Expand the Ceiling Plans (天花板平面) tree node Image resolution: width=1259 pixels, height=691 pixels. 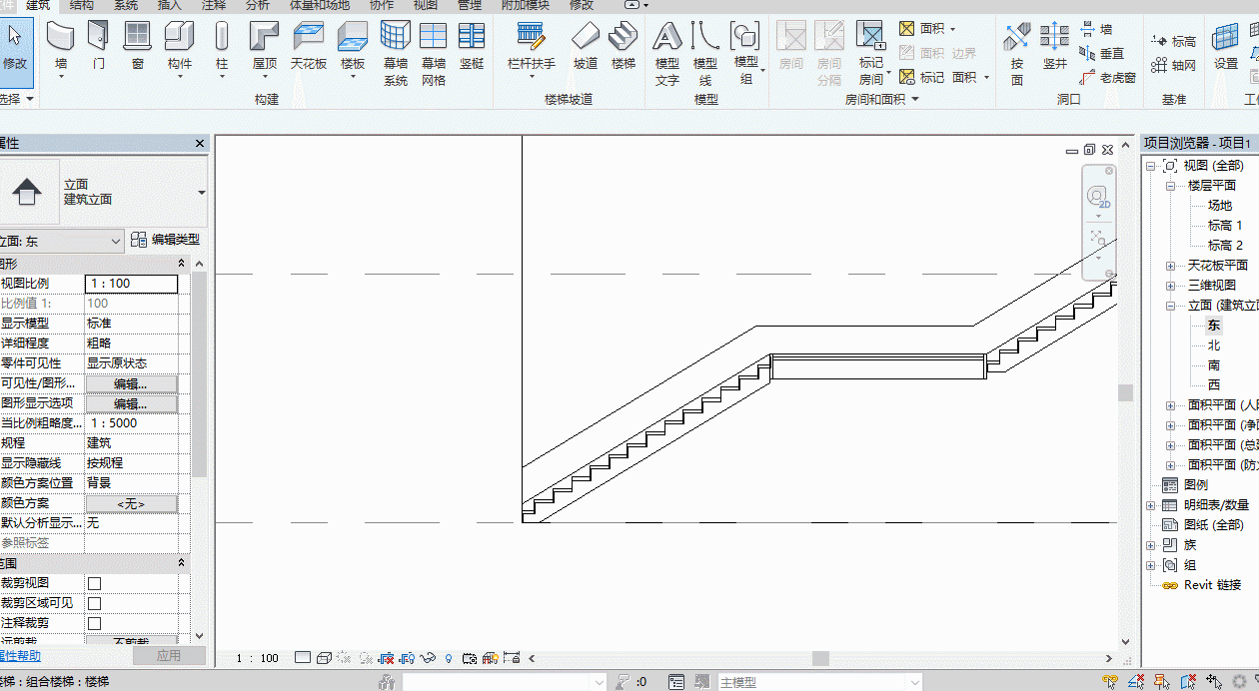1170,266
